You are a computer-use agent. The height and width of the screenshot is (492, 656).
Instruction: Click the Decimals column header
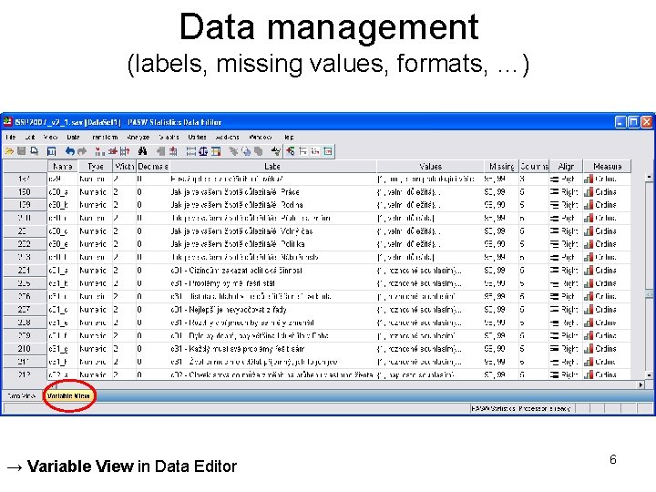153,167
